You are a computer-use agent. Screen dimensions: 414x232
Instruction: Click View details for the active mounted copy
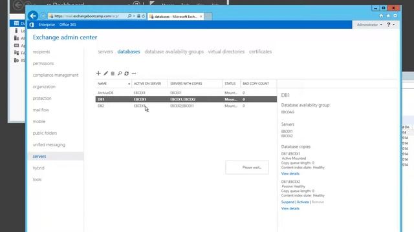pos(290,173)
